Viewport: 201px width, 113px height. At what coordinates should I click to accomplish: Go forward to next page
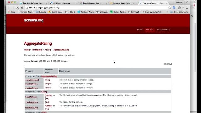[13, 8]
